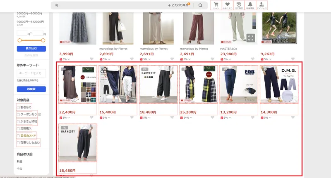Screen dimensions: 331x178
Task: Check the 在庫なしを含む checkbox
Action: tap(18, 143)
